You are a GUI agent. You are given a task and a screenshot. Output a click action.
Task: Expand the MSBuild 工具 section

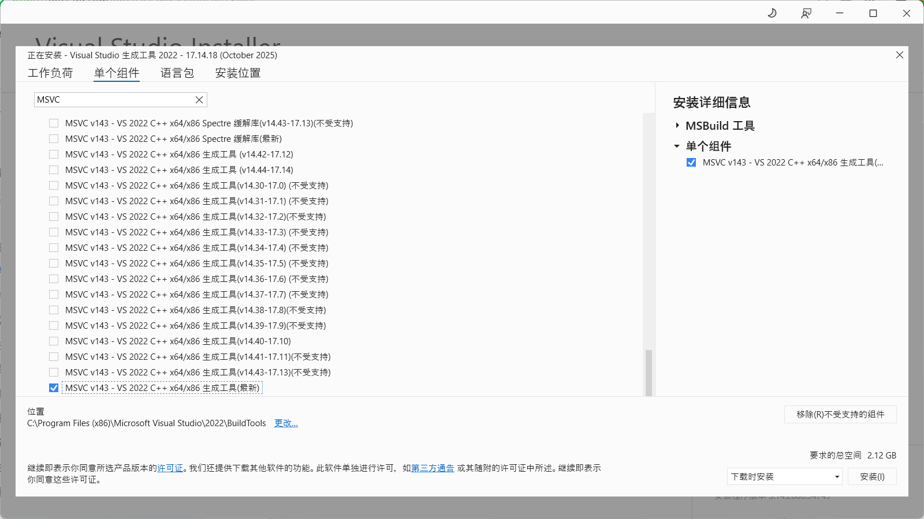[677, 125]
